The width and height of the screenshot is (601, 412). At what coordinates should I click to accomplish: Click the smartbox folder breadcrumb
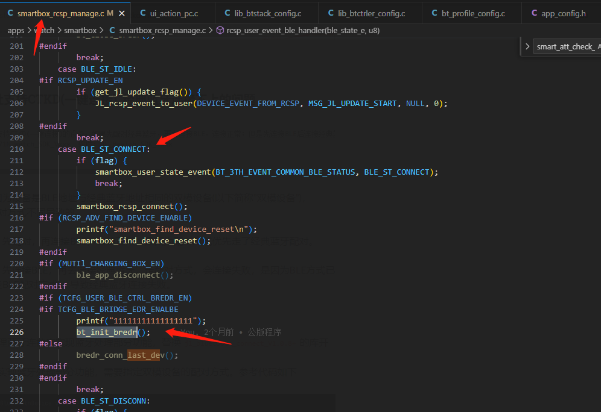(x=80, y=31)
